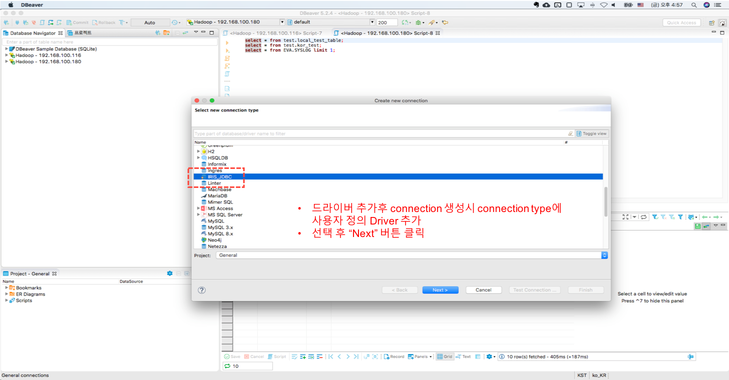Open the default schema dropdown
The image size is (729, 380).
point(331,22)
